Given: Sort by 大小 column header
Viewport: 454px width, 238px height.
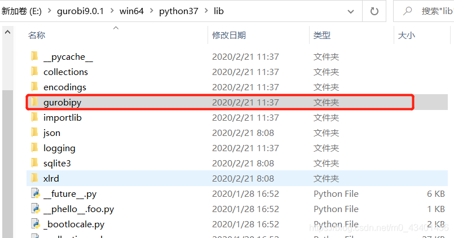Looking at the screenshot, I should pyautogui.click(x=406, y=35).
